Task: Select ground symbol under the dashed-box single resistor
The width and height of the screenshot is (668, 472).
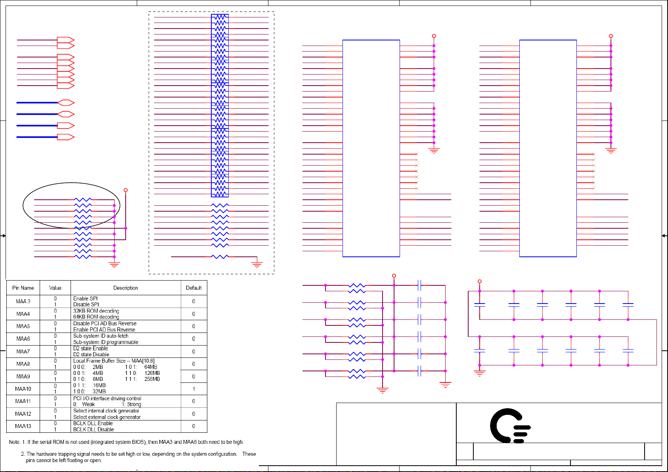Action: 257,264
